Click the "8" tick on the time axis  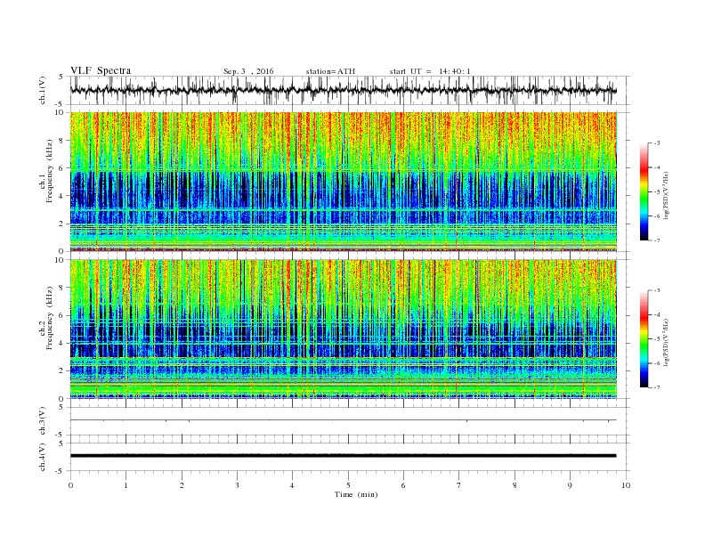[x=515, y=485]
